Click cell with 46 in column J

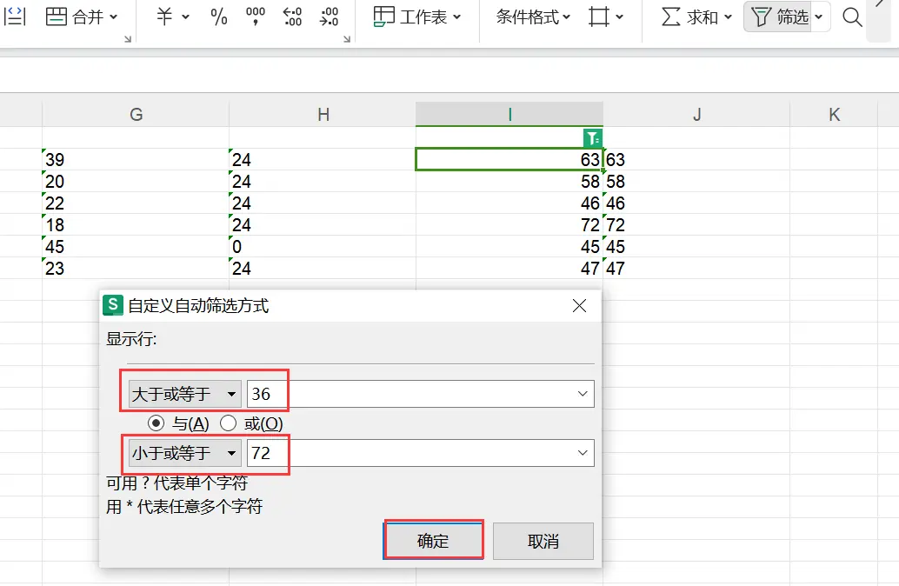click(696, 203)
